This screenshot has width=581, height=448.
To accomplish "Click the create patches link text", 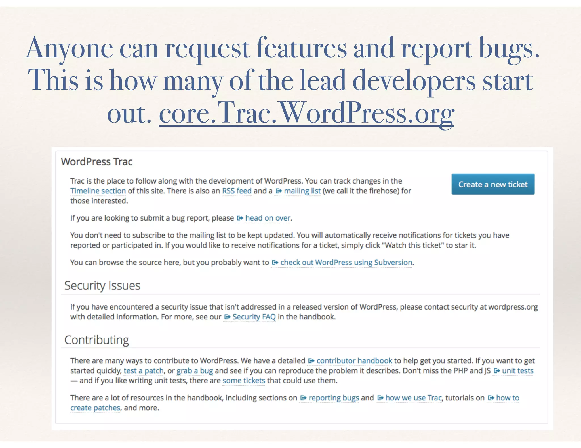I will pyautogui.click(x=95, y=408).
